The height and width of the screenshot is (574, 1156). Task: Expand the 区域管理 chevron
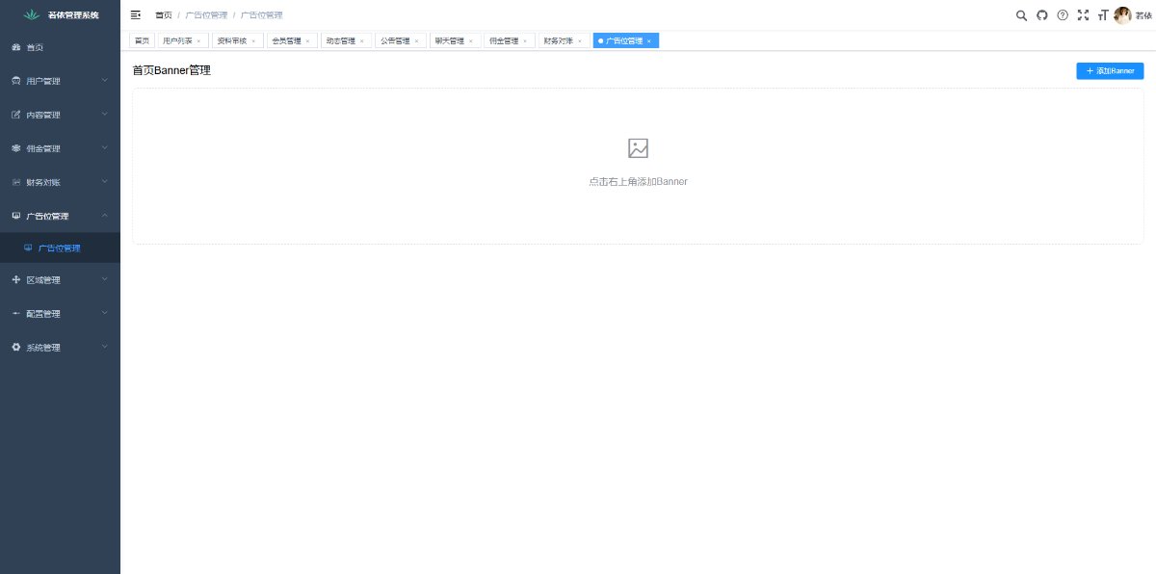click(105, 280)
